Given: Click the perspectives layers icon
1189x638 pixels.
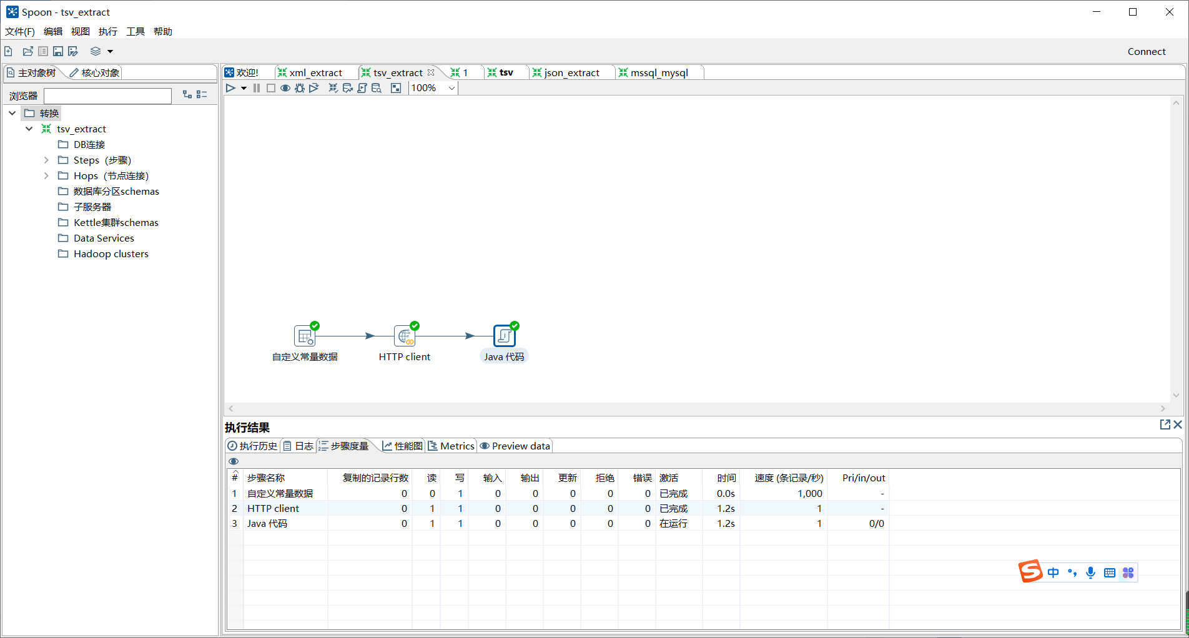Looking at the screenshot, I should [x=96, y=51].
